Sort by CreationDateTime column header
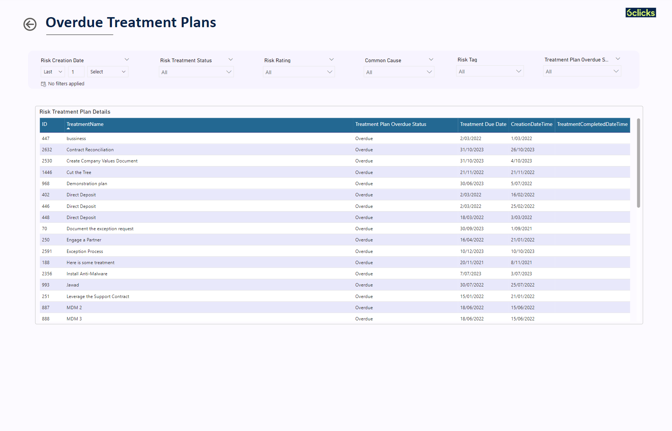672x431 pixels. point(531,124)
